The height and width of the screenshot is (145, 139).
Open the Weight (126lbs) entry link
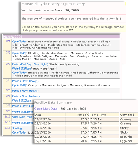coord(21,100)
